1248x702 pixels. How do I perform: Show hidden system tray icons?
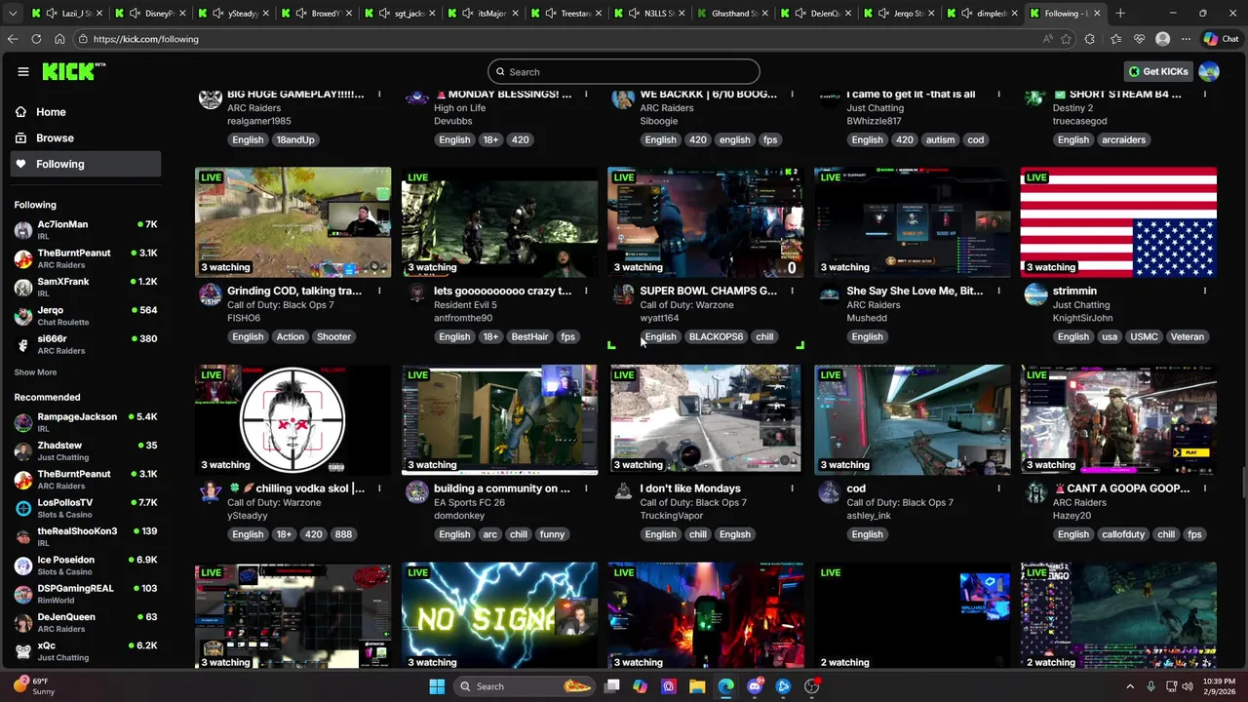pos(1130,686)
